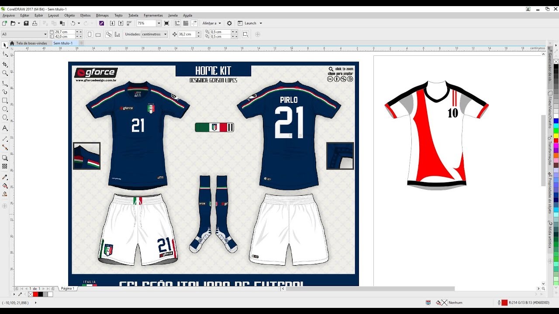559x314 pixels.
Task: Open the Arquivo menu
Action: click(x=9, y=15)
